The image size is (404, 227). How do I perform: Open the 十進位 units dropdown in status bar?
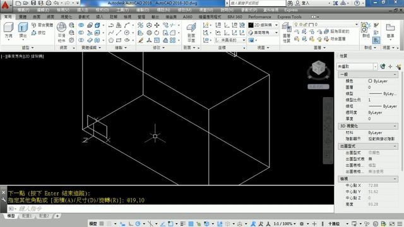[338, 224]
